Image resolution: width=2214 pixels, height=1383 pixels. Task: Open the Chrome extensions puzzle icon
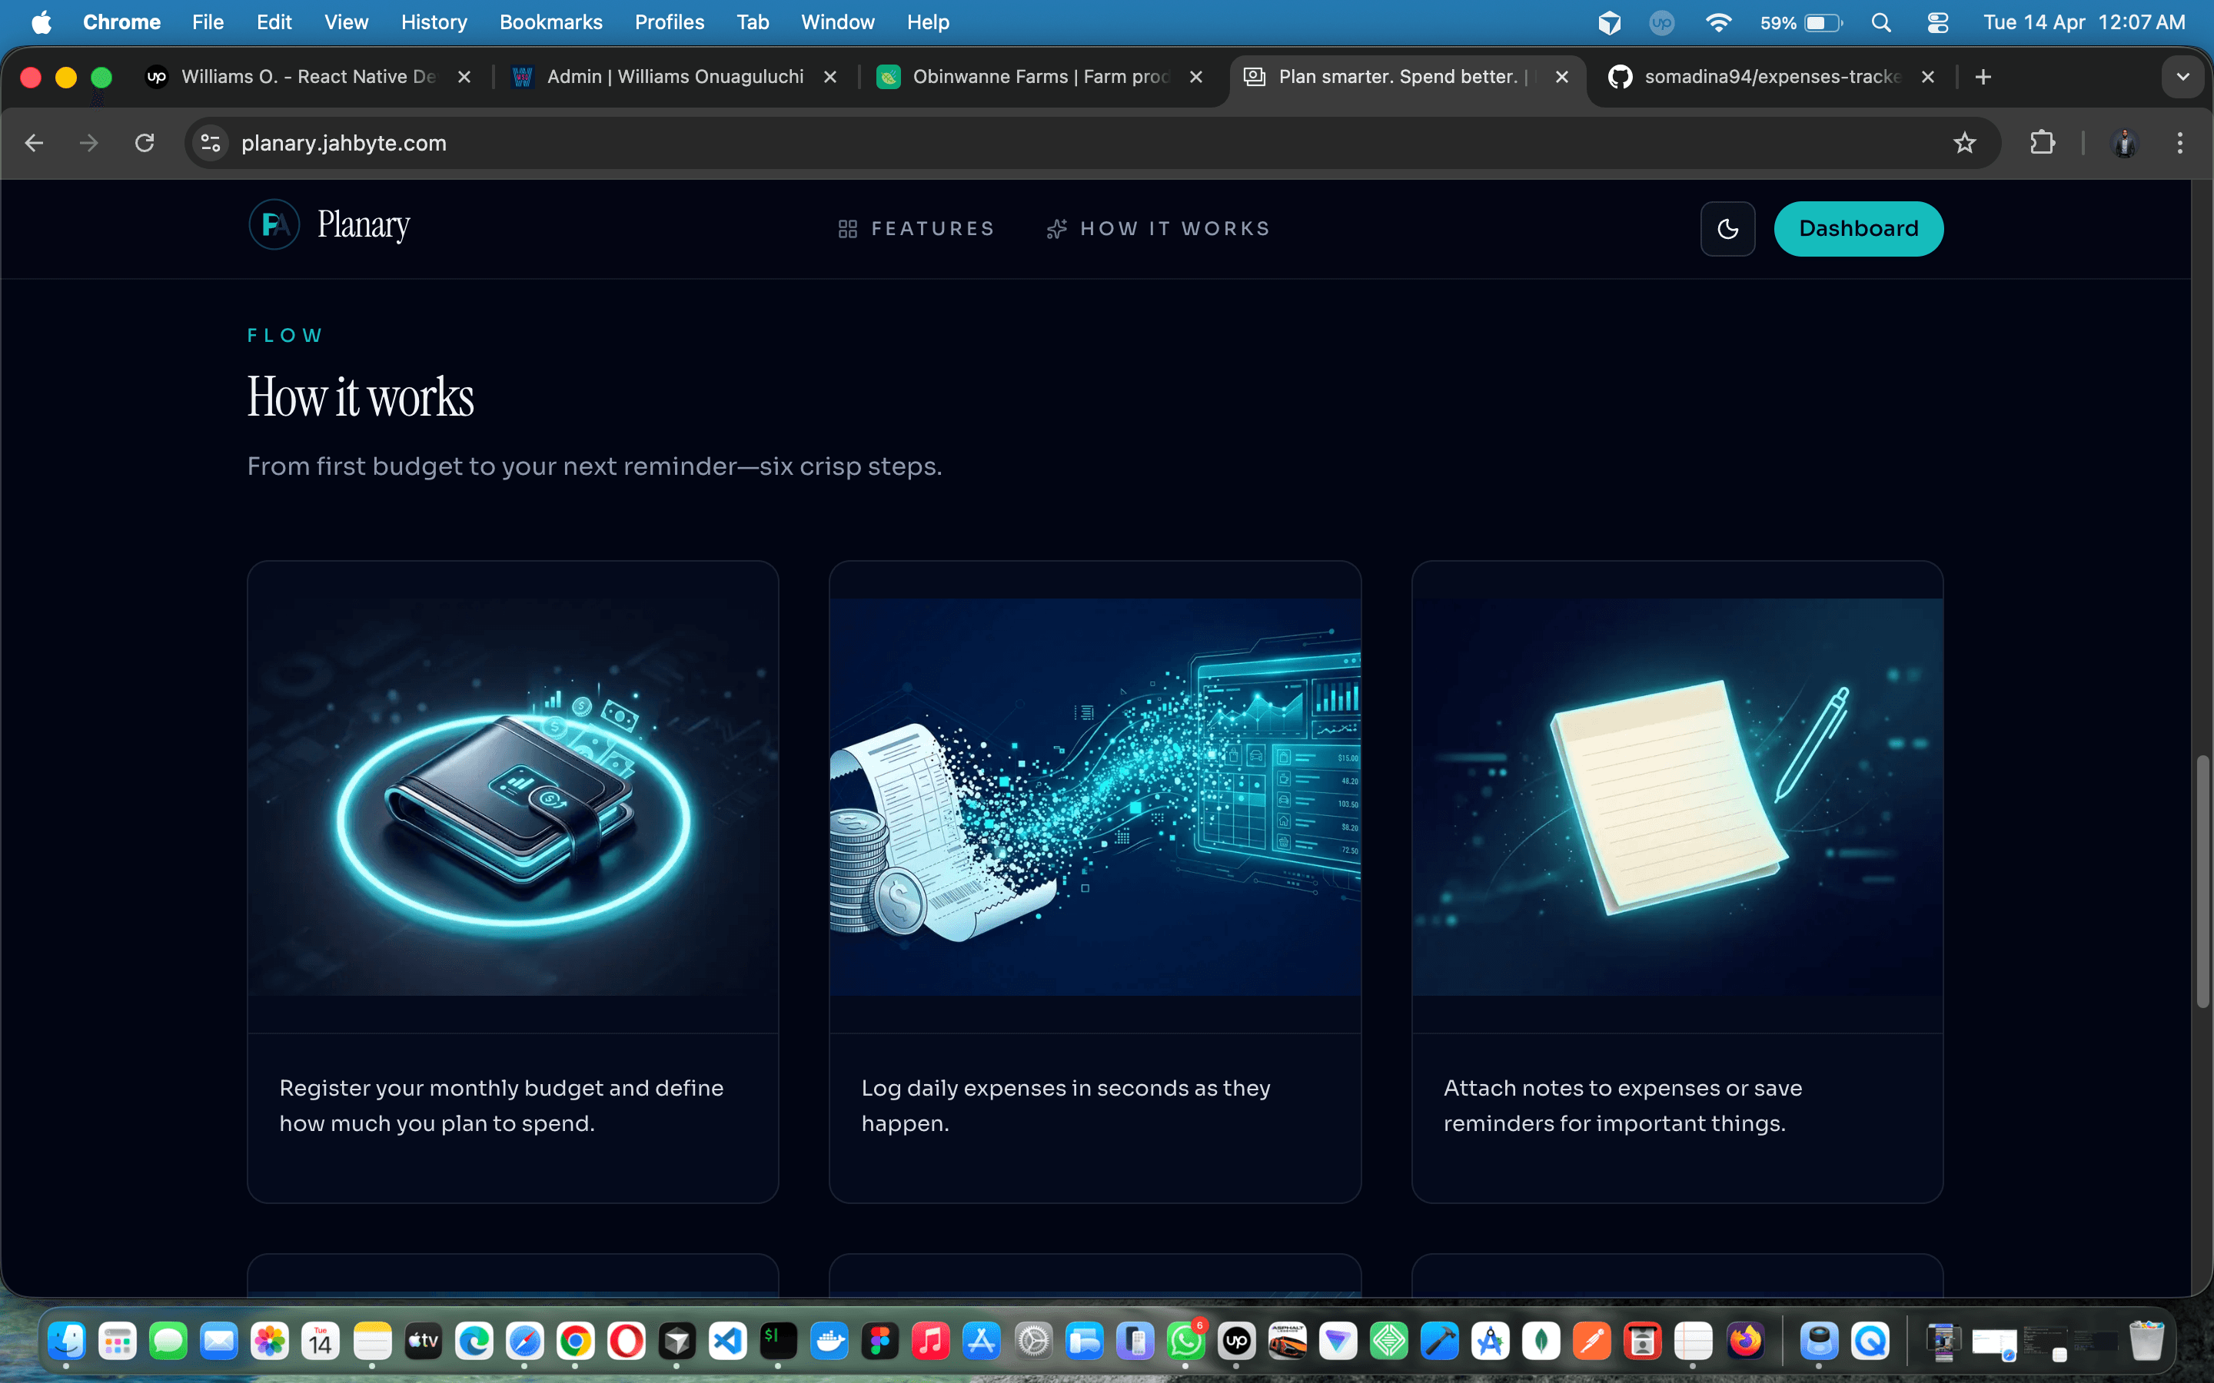(2043, 143)
